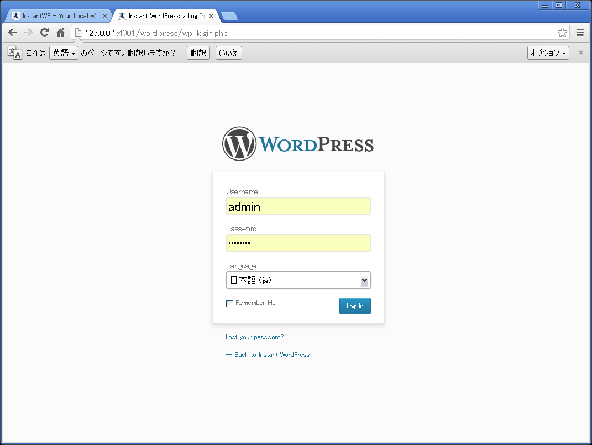
Task: Click the Password input field
Action: click(298, 243)
